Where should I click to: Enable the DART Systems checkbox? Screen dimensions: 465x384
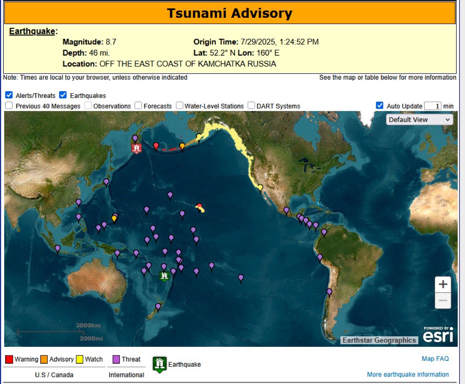click(251, 105)
